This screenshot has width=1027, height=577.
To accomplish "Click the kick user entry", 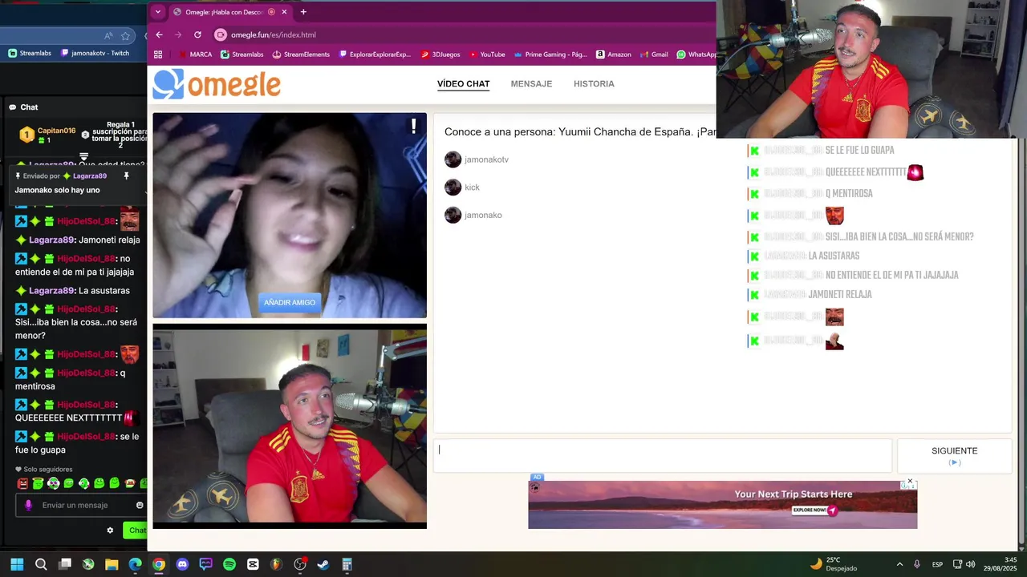I will point(462,188).
